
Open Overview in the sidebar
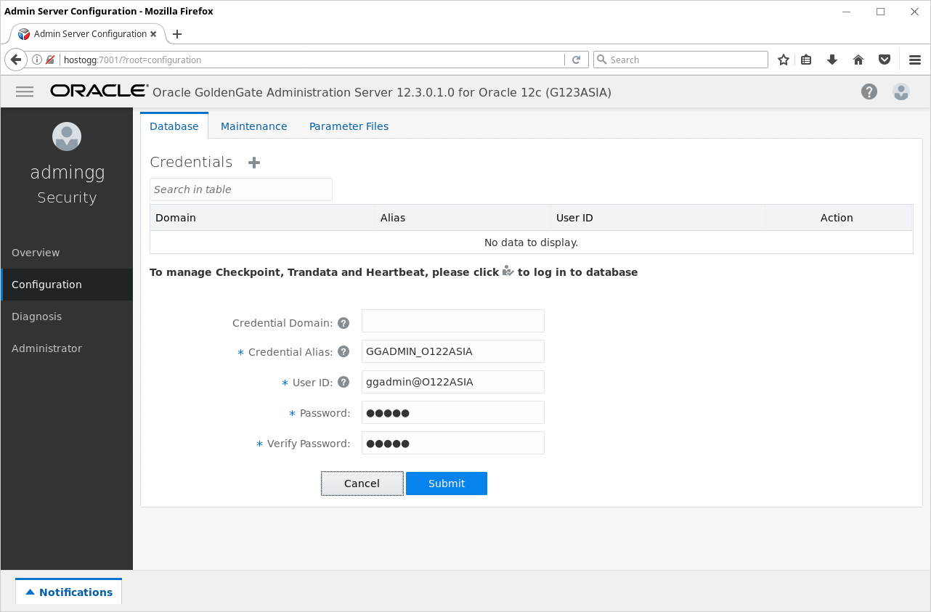67,253
